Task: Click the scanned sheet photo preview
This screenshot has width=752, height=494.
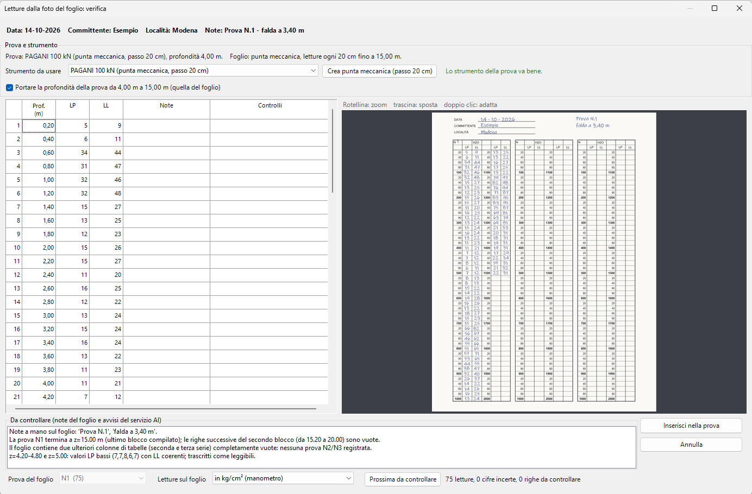Action: [544, 262]
